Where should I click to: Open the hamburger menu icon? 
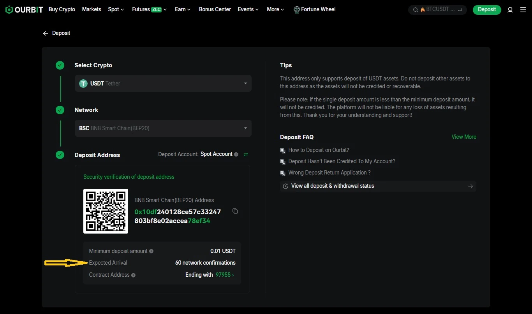pyautogui.click(x=523, y=10)
